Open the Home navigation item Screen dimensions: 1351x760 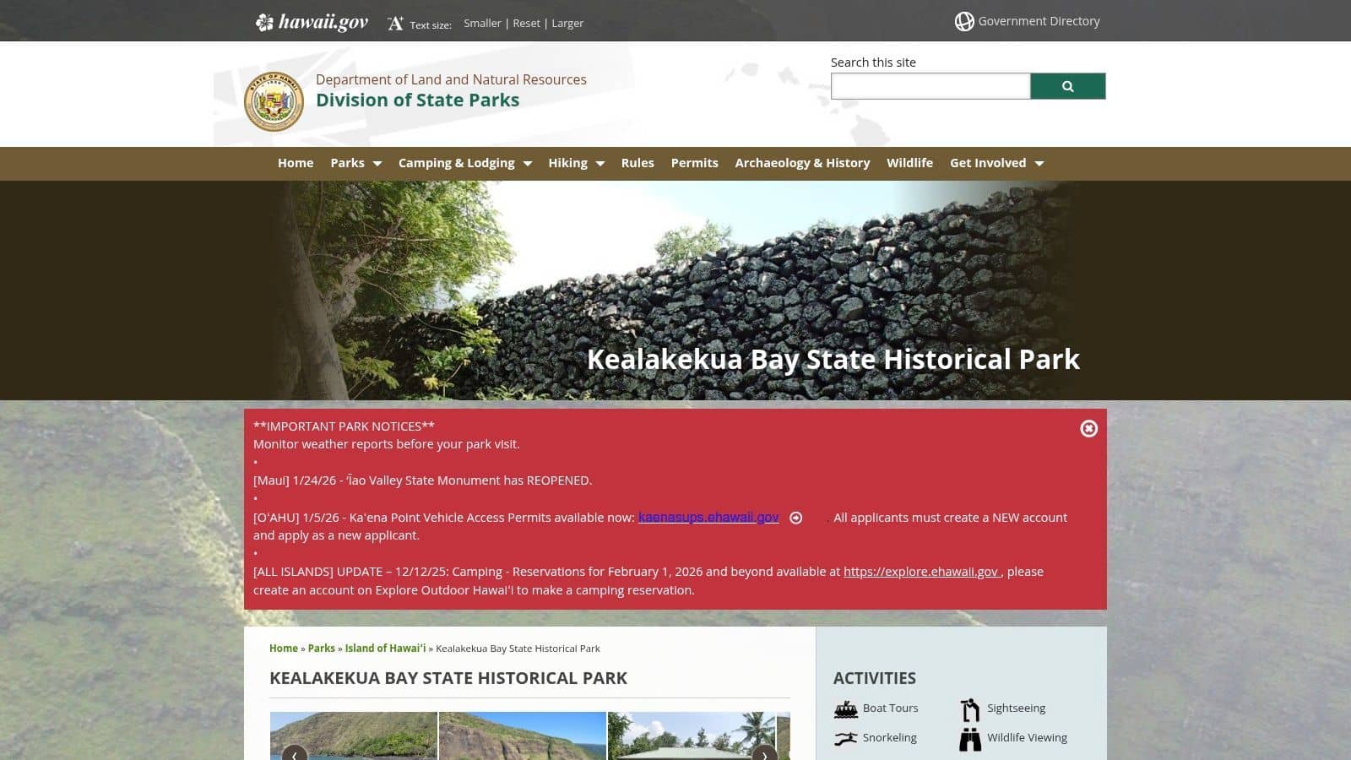click(x=296, y=163)
